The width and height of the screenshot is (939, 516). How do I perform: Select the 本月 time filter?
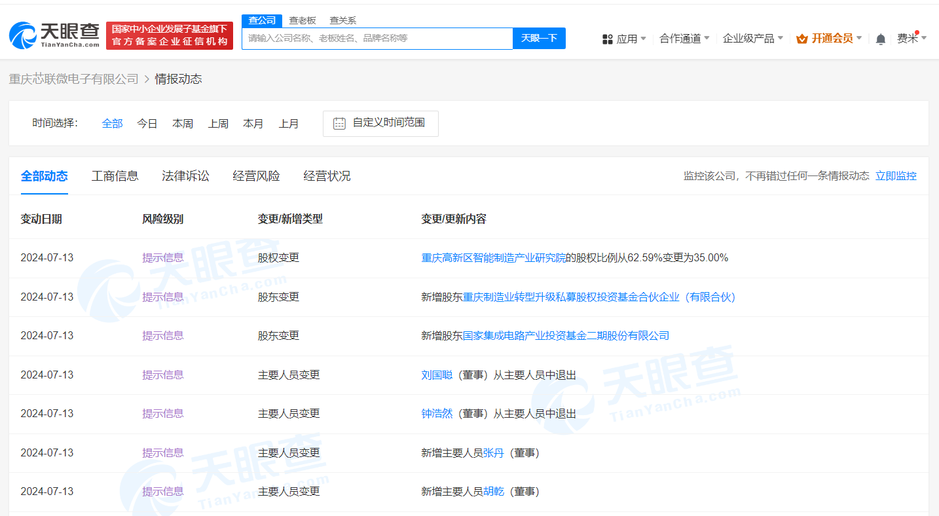coord(253,123)
